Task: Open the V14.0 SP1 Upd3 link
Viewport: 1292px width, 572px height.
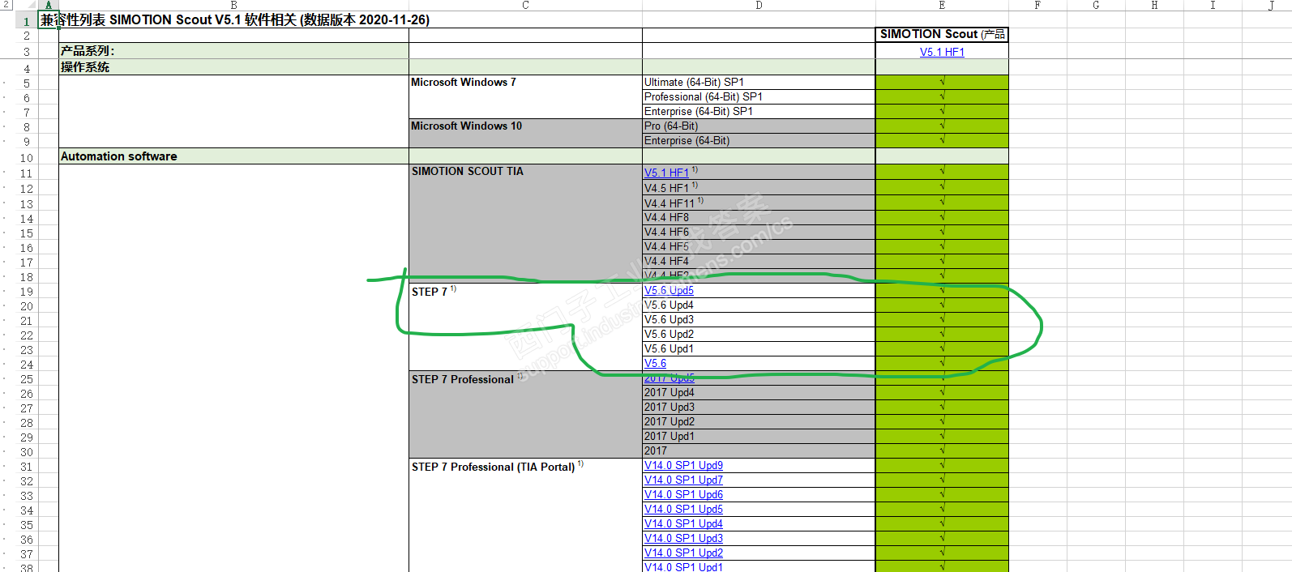Action: click(683, 538)
